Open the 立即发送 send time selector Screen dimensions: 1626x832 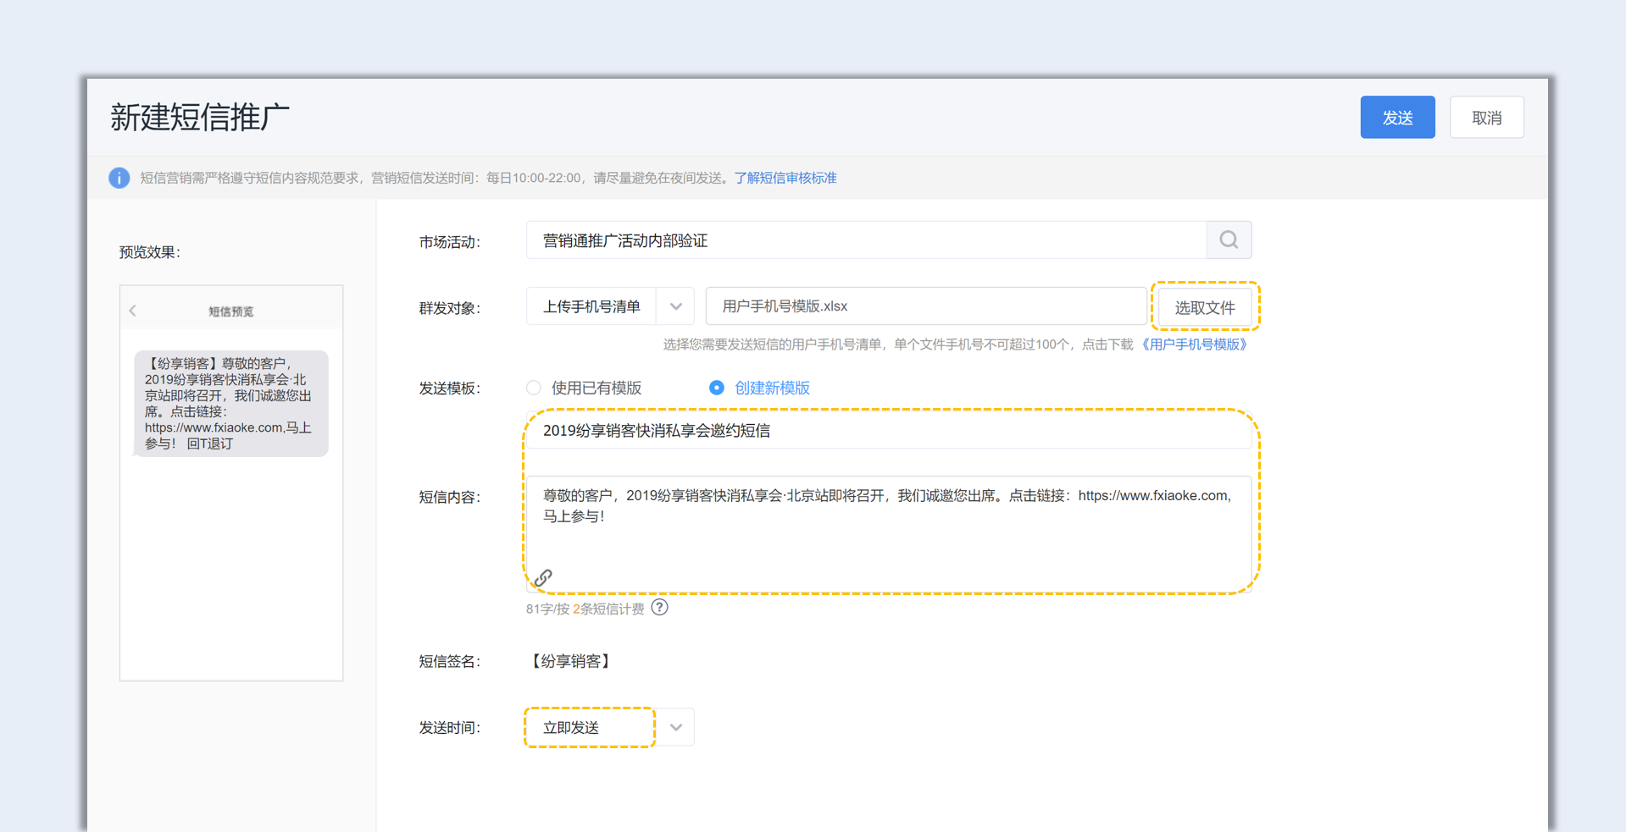(590, 727)
